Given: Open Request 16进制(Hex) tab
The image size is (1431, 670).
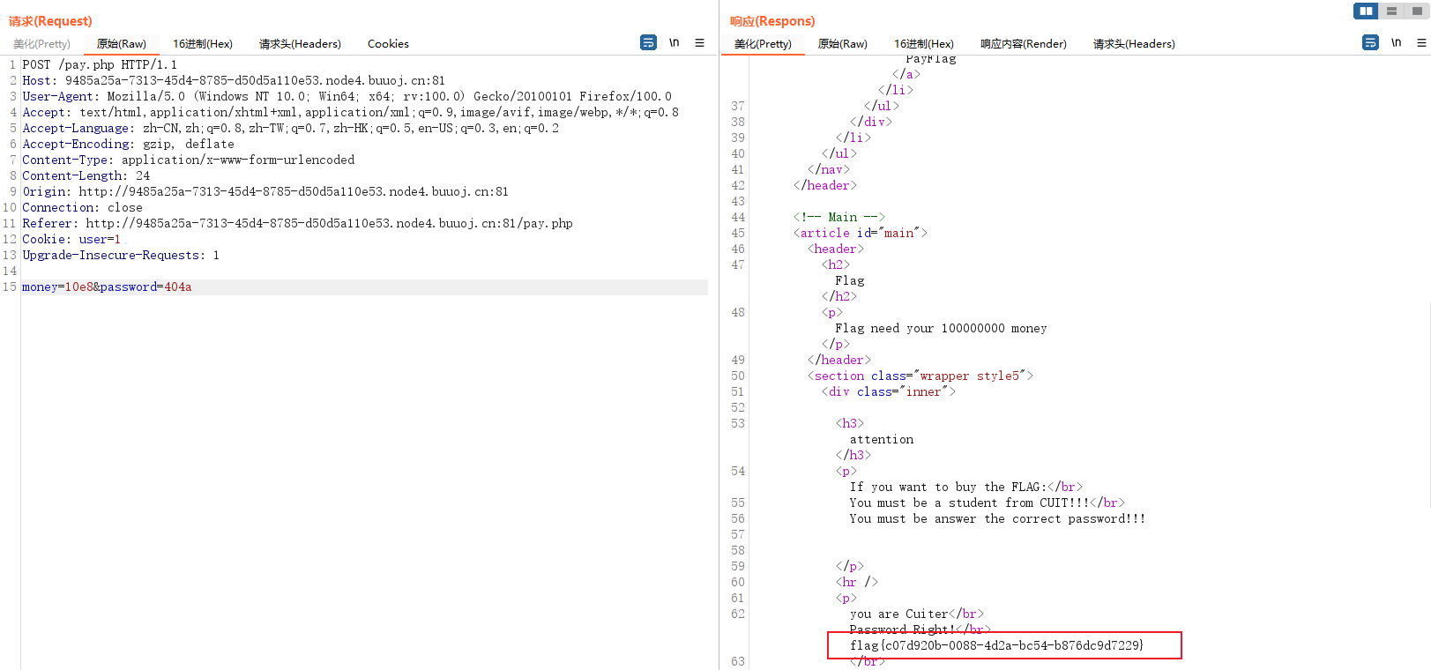Looking at the screenshot, I should (x=203, y=44).
